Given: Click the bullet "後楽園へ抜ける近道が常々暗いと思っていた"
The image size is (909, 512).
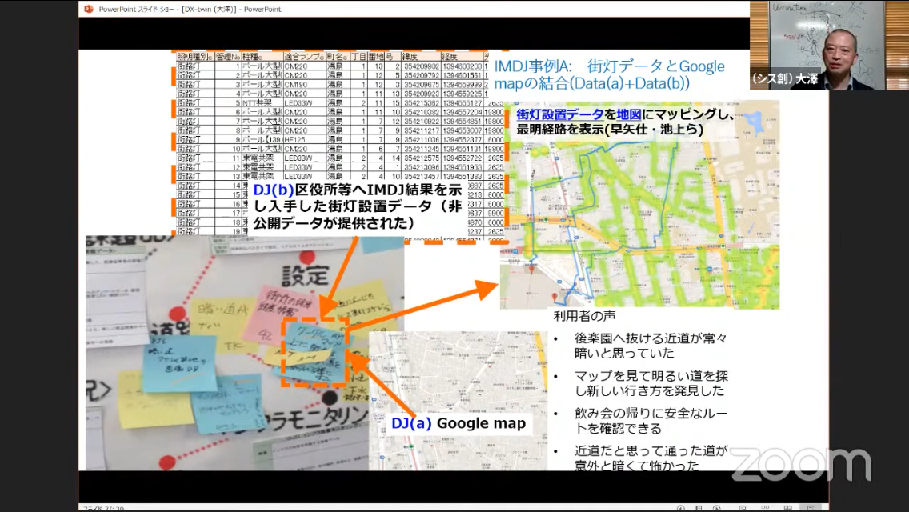Looking at the screenshot, I should (651, 346).
